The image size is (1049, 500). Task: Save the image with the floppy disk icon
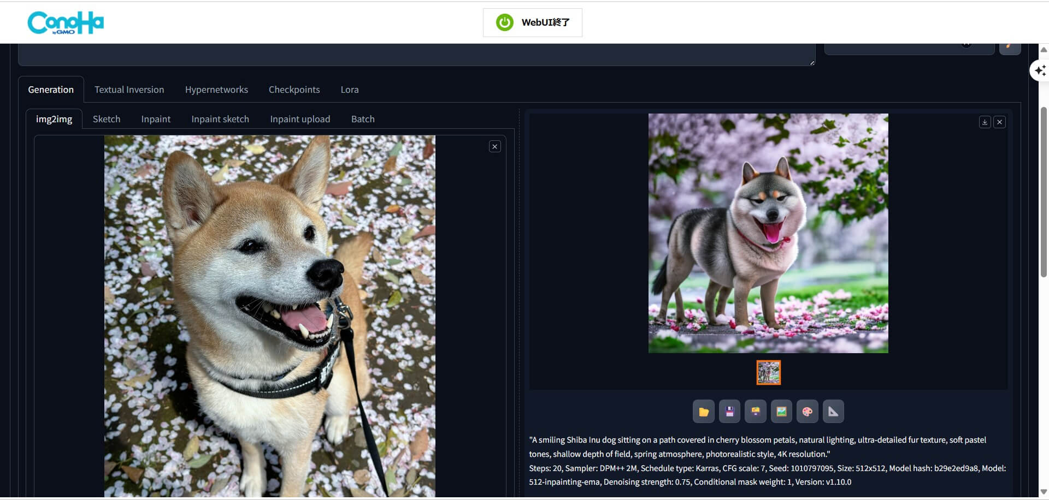click(729, 412)
